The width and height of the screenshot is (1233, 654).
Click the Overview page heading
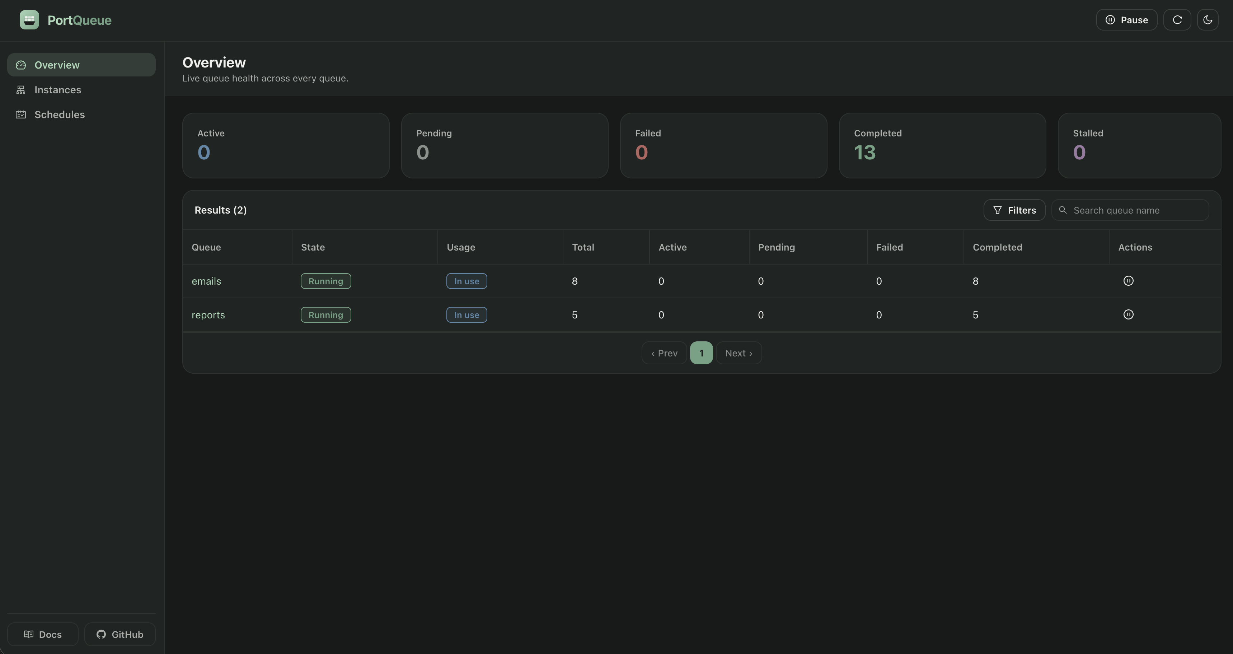214,62
